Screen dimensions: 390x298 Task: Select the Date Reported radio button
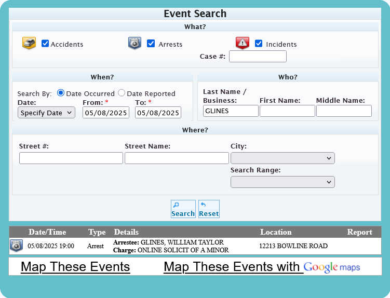point(122,93)
